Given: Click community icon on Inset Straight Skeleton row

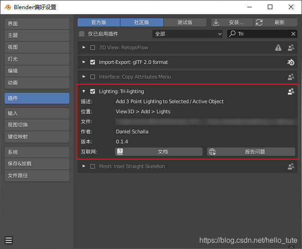Looking at the screenshot, I should (x=291, y=166).
